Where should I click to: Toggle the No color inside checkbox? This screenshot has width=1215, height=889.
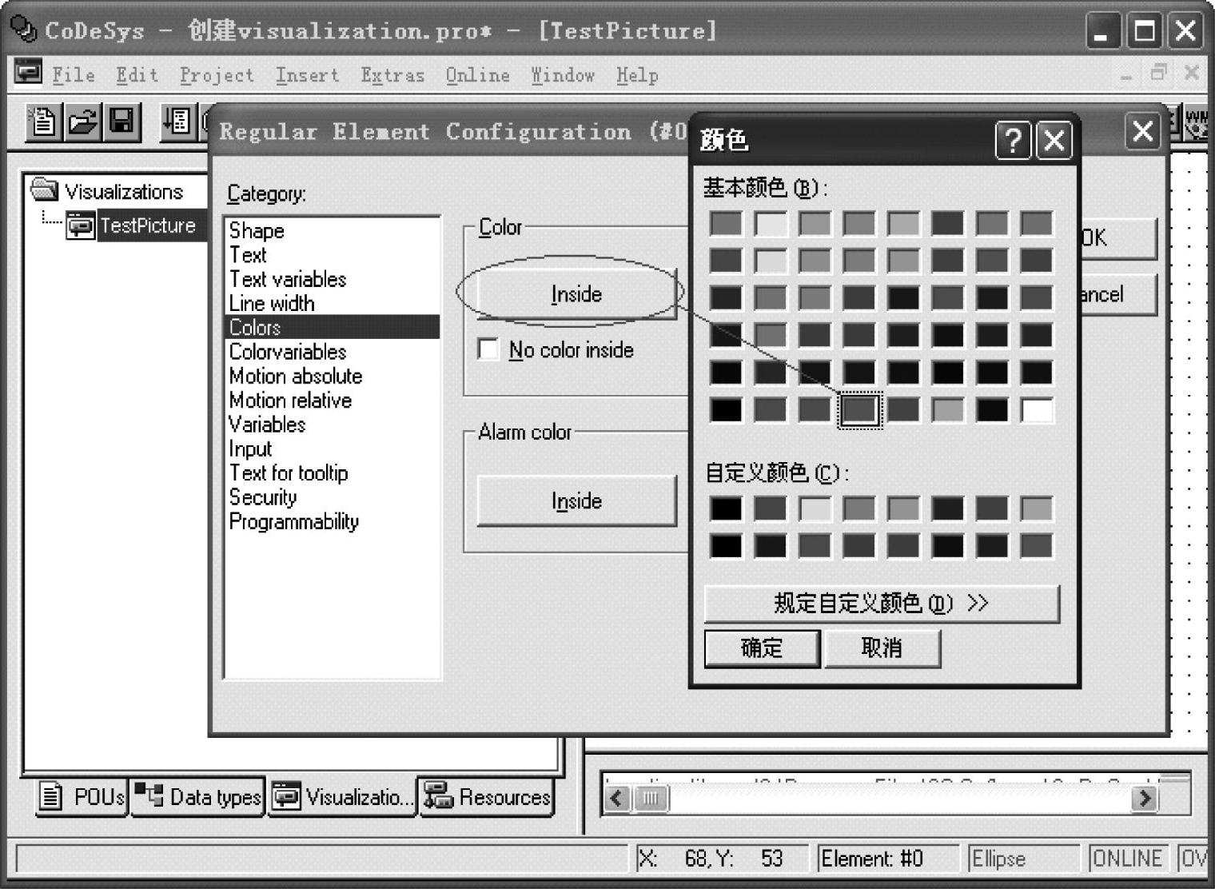tap(488, 349)
